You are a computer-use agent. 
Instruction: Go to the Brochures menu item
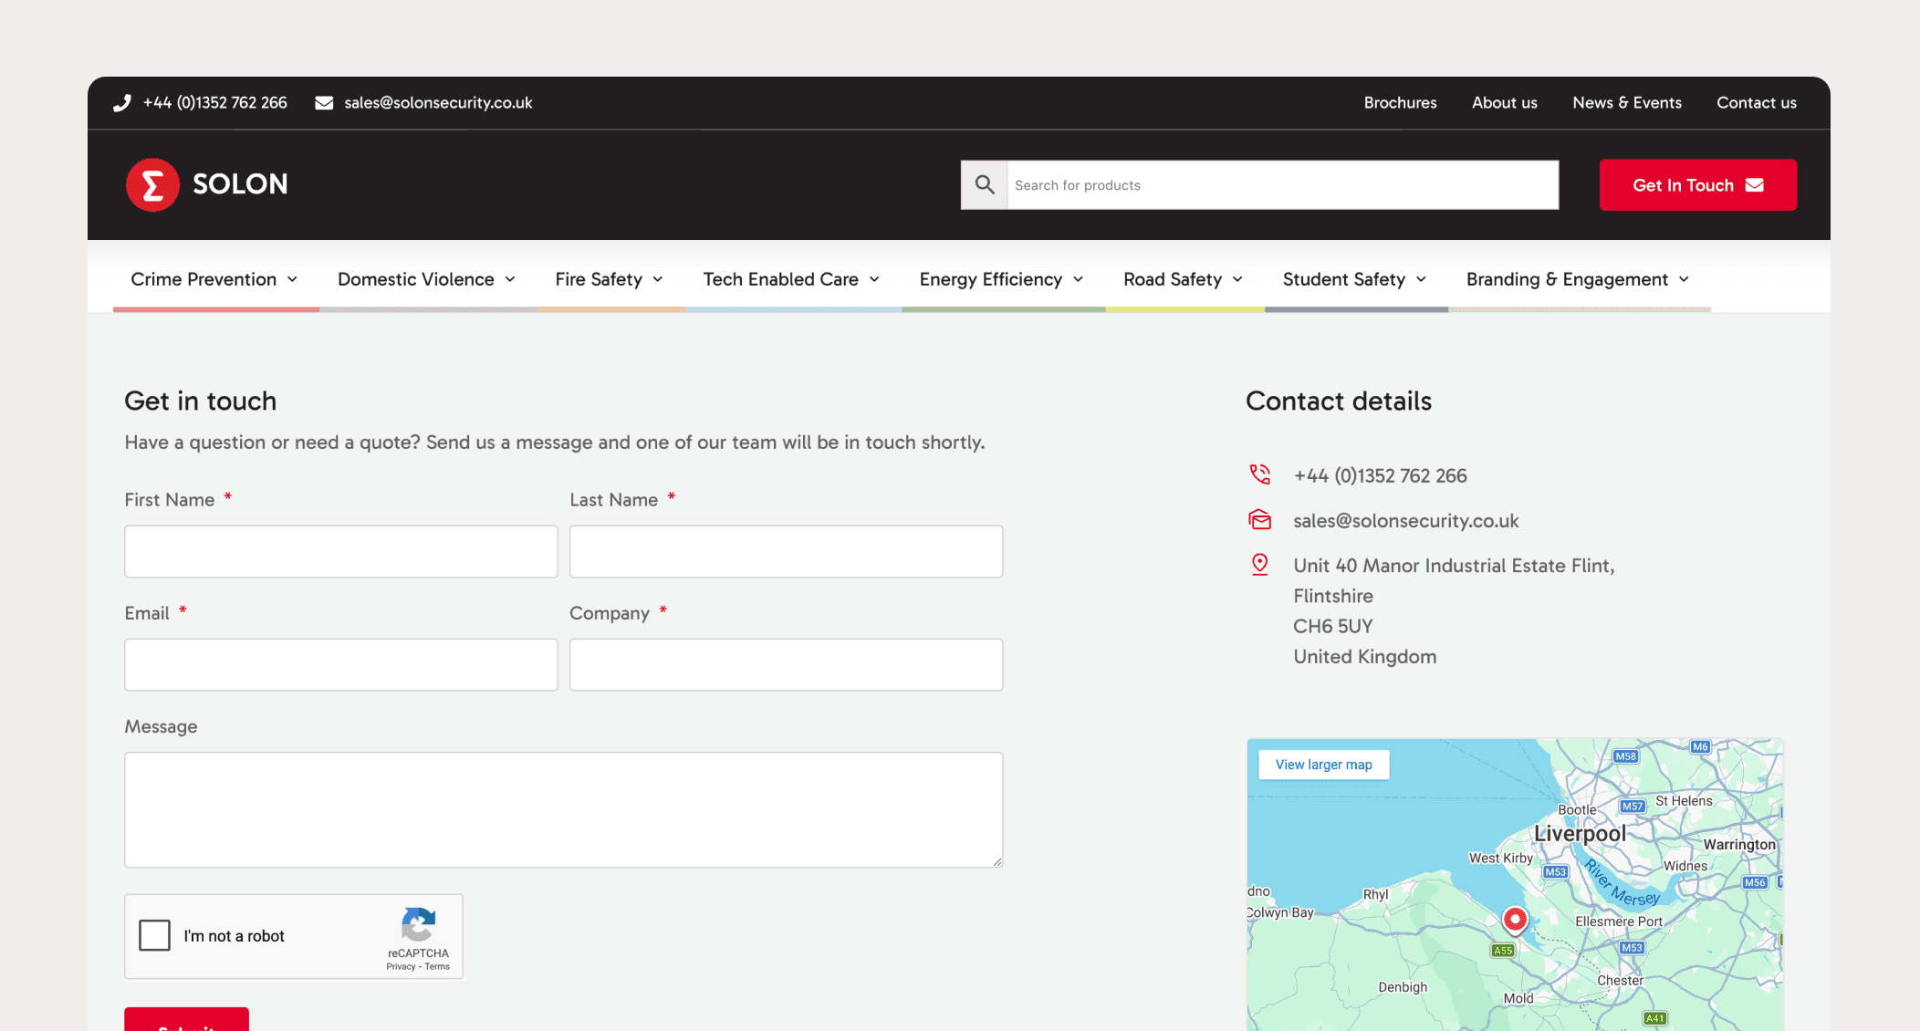click(1400, 103)
